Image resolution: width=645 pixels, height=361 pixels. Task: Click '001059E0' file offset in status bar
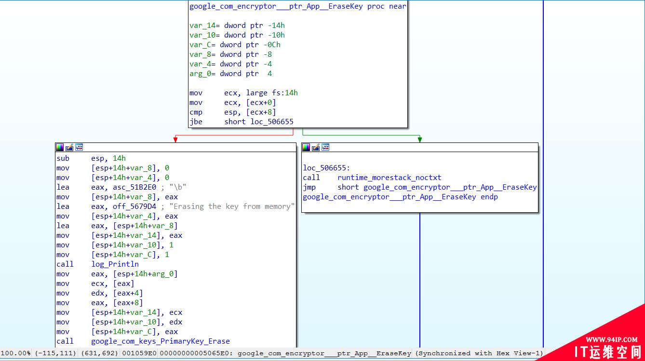pyautogui.click(x=139, y=353)
